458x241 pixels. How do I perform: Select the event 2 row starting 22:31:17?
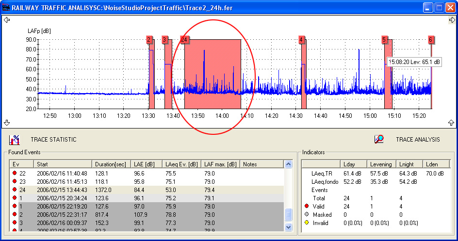point(147,214)
